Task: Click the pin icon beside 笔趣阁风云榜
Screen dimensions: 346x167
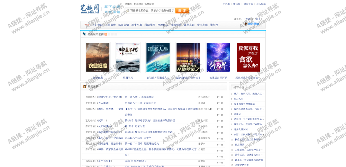Action: [x=84, y=34]
